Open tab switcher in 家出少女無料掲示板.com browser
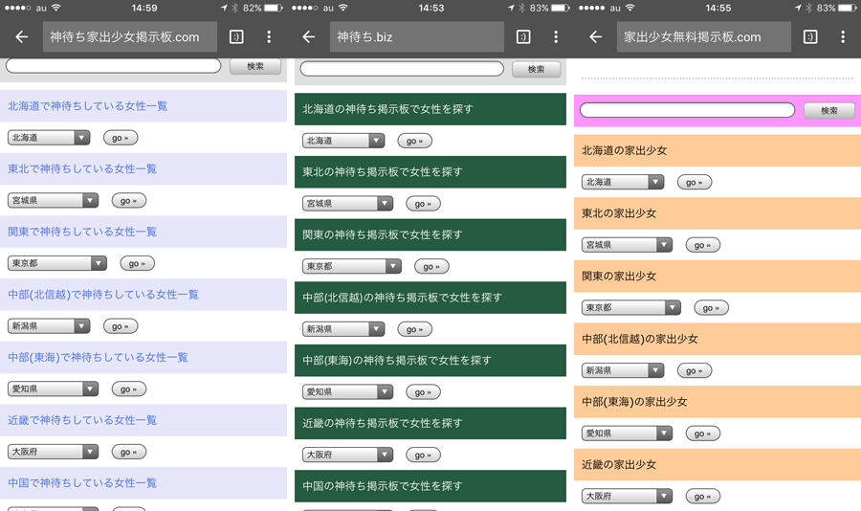Image resolution: width=861 pixels, height=511 pixels. click(x=810, y=36)
